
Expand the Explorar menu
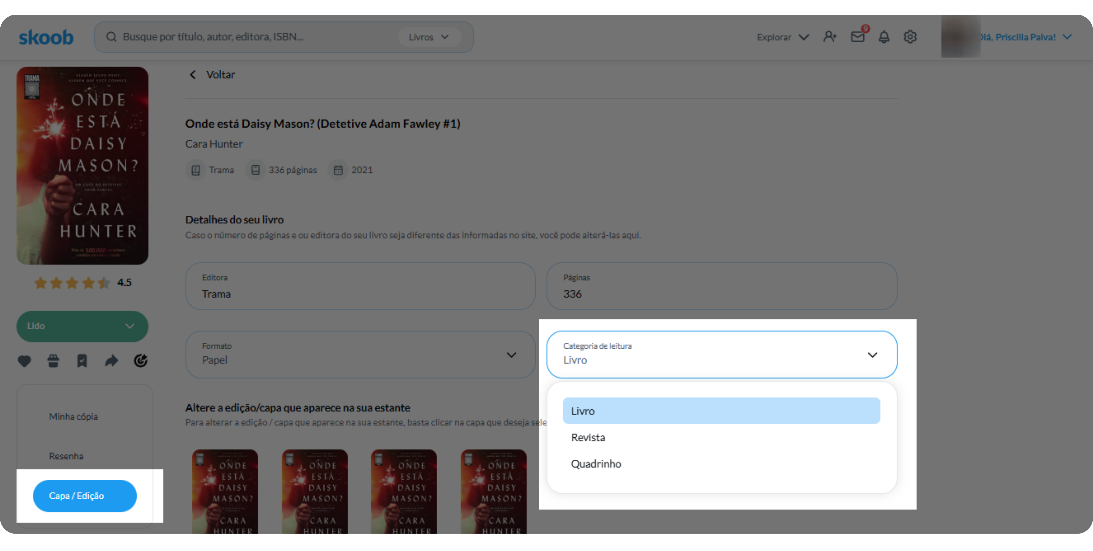point(783,37)
